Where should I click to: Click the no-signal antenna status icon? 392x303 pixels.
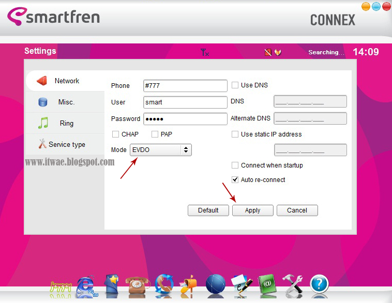pyautogui.click(x=204, y=52)
